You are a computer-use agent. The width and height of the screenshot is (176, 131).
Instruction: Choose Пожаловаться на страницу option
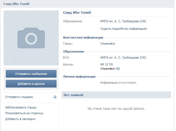coord(24,113)
